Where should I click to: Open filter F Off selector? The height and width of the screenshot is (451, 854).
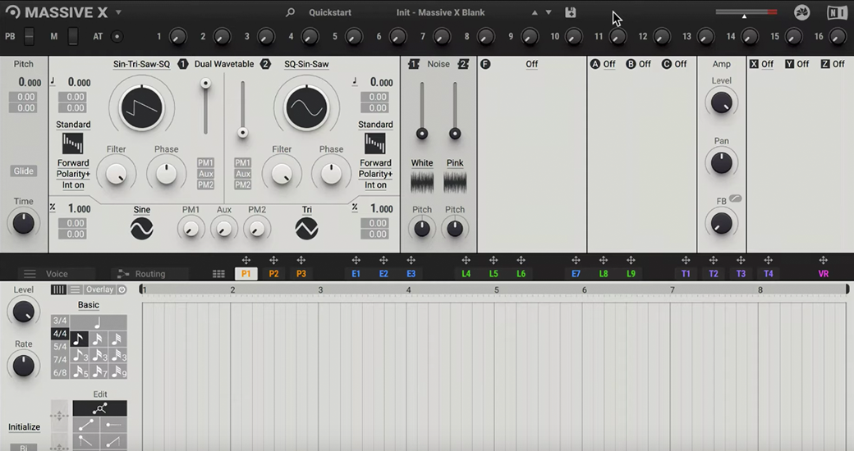pyautogui.click(x=531, y=64)
